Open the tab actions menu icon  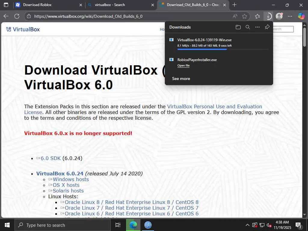[x=6, y=5]
